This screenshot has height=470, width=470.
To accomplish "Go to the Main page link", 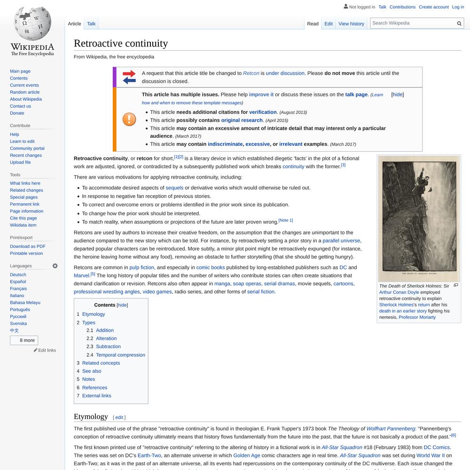I will point(20,71).
